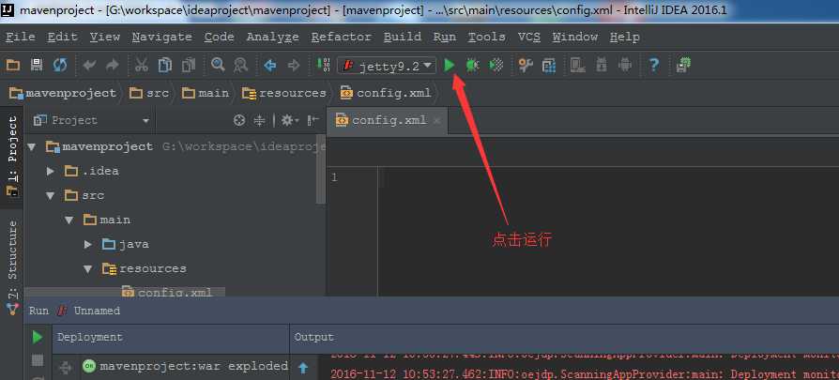The height and width of the screenshot is (380, 839).
Task: Click the Copy toolbar icon
Action: click(165, 66)
